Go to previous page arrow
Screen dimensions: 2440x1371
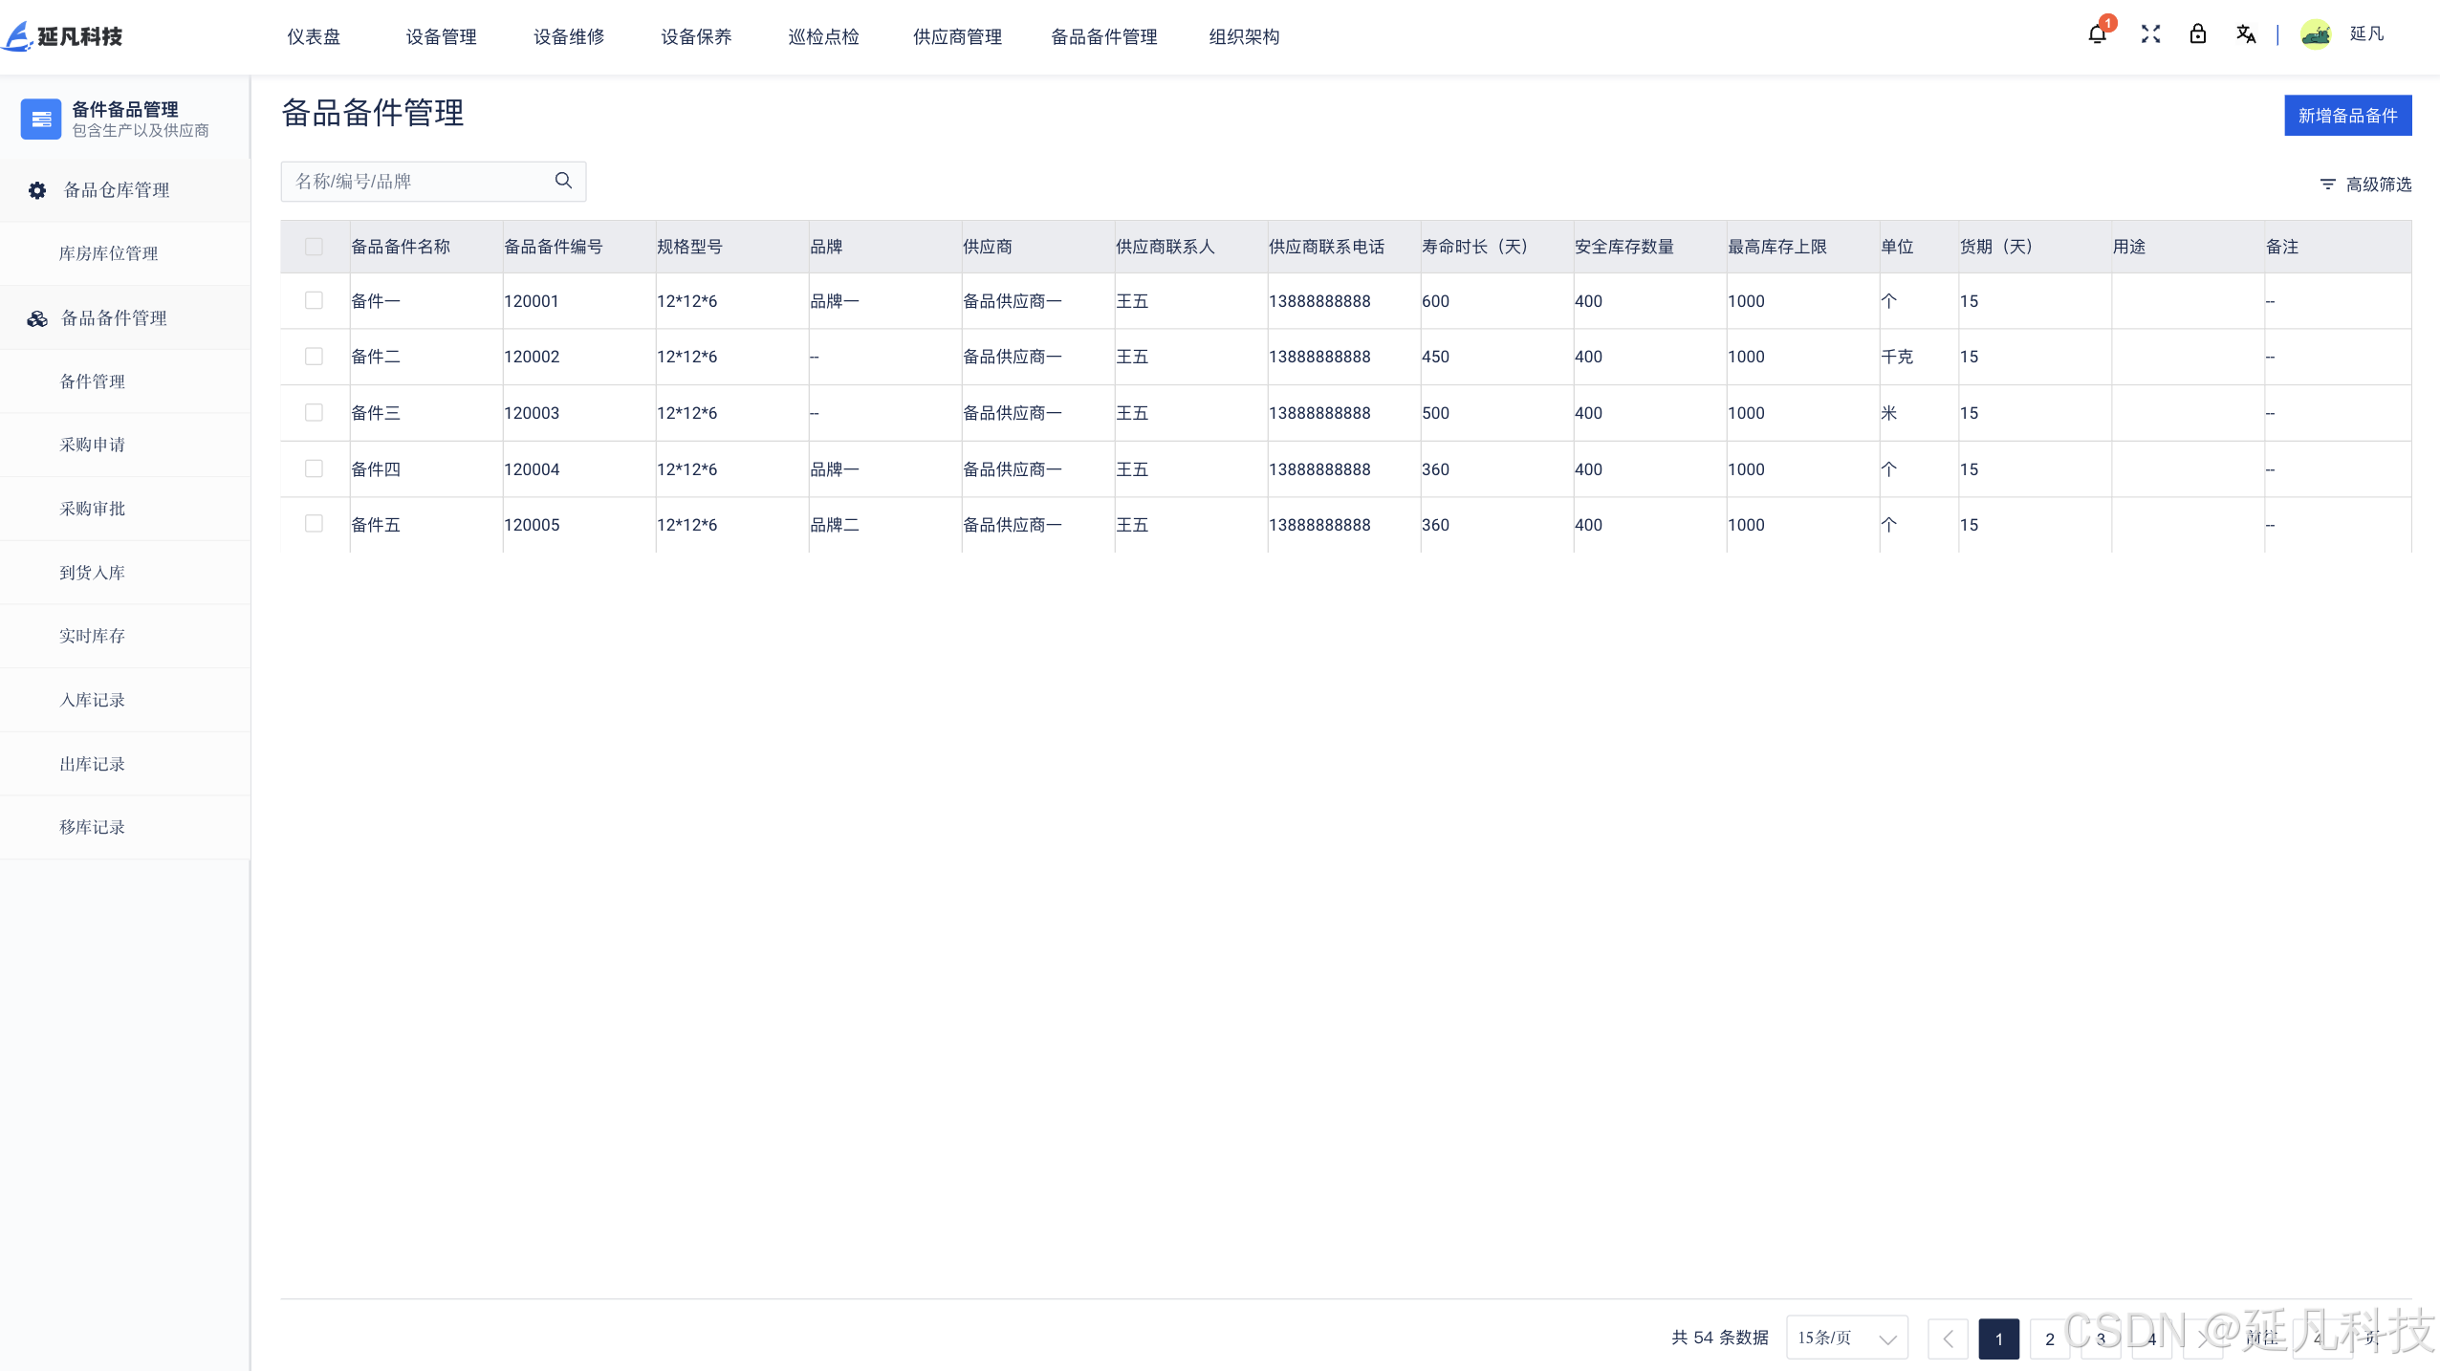1948,1338
